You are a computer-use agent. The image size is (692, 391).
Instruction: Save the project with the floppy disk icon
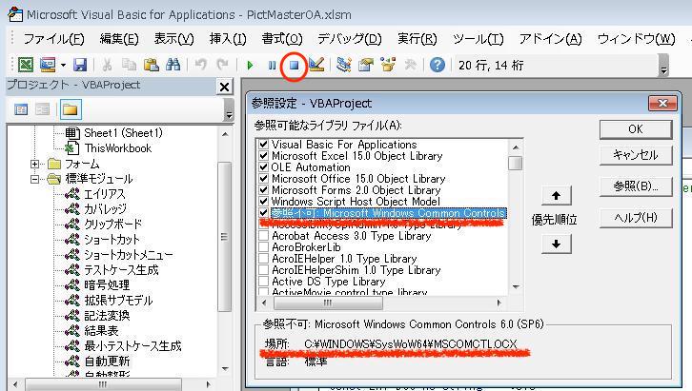click(x=80, y=65)
